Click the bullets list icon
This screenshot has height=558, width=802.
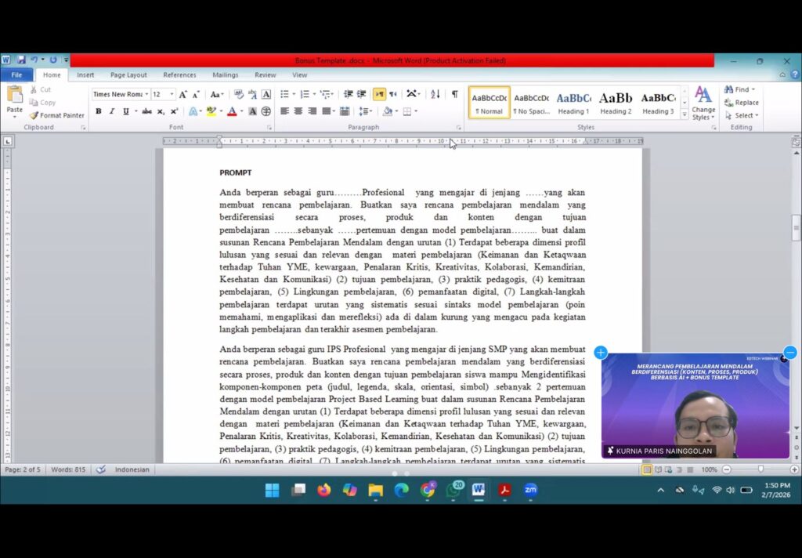pyautogui.click(x=284, y=94)
